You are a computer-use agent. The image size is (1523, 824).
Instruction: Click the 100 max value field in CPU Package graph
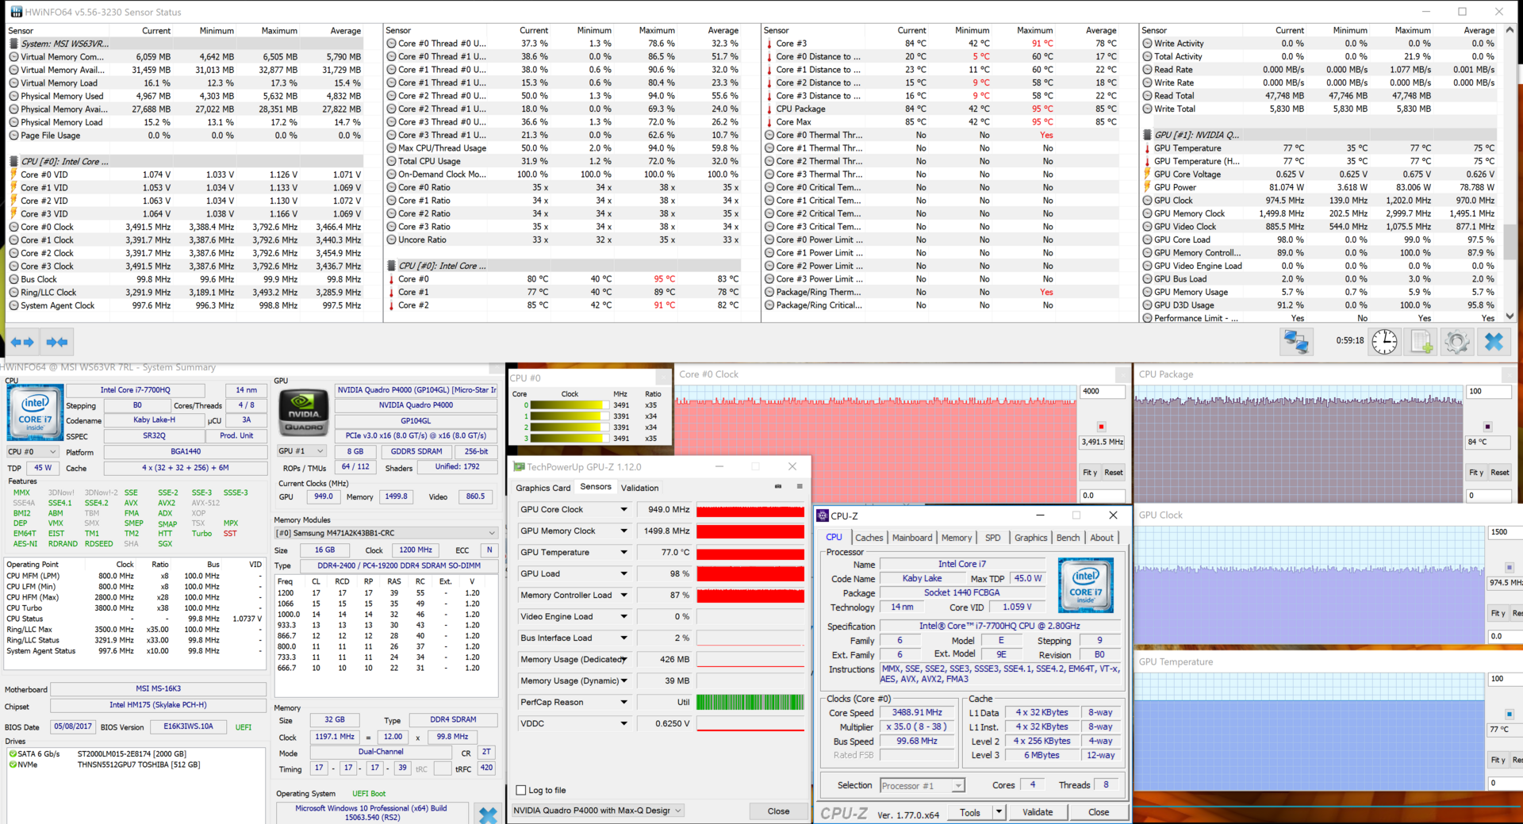click(1488, 391)
